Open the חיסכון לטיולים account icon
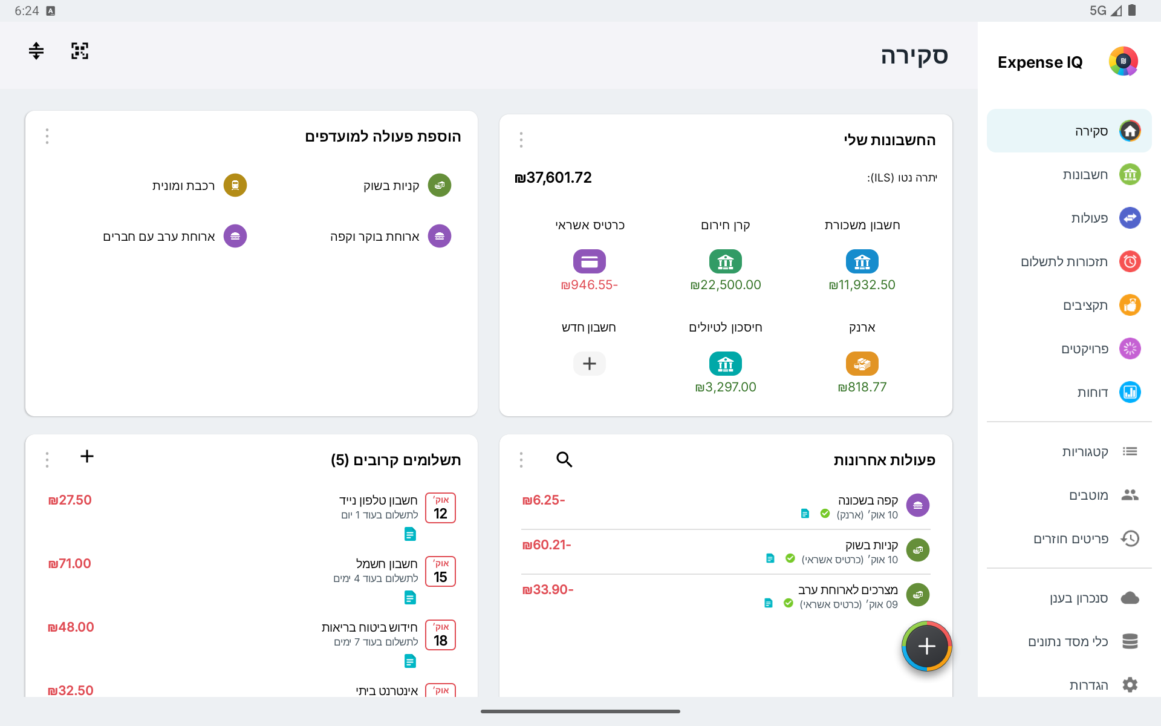 point(726,364)
